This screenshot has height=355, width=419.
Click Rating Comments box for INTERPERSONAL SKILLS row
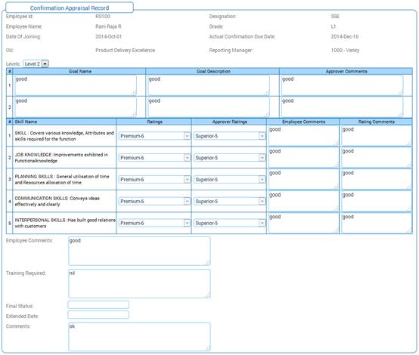coord(376,224)
